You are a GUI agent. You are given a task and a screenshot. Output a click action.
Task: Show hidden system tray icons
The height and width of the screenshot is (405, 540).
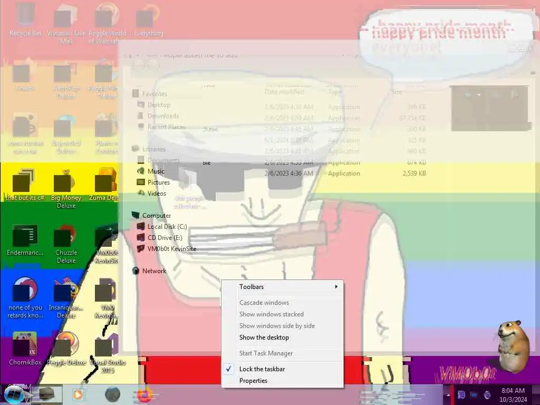(448, 395)
